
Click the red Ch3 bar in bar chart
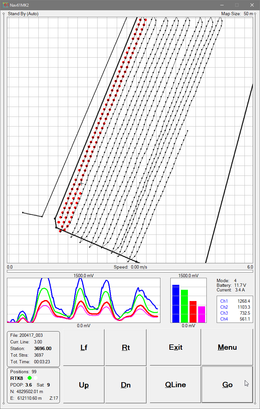click(193, 312)
